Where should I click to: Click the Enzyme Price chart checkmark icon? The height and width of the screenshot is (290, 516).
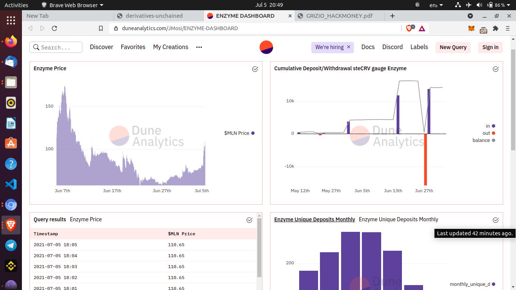[255, 69]
